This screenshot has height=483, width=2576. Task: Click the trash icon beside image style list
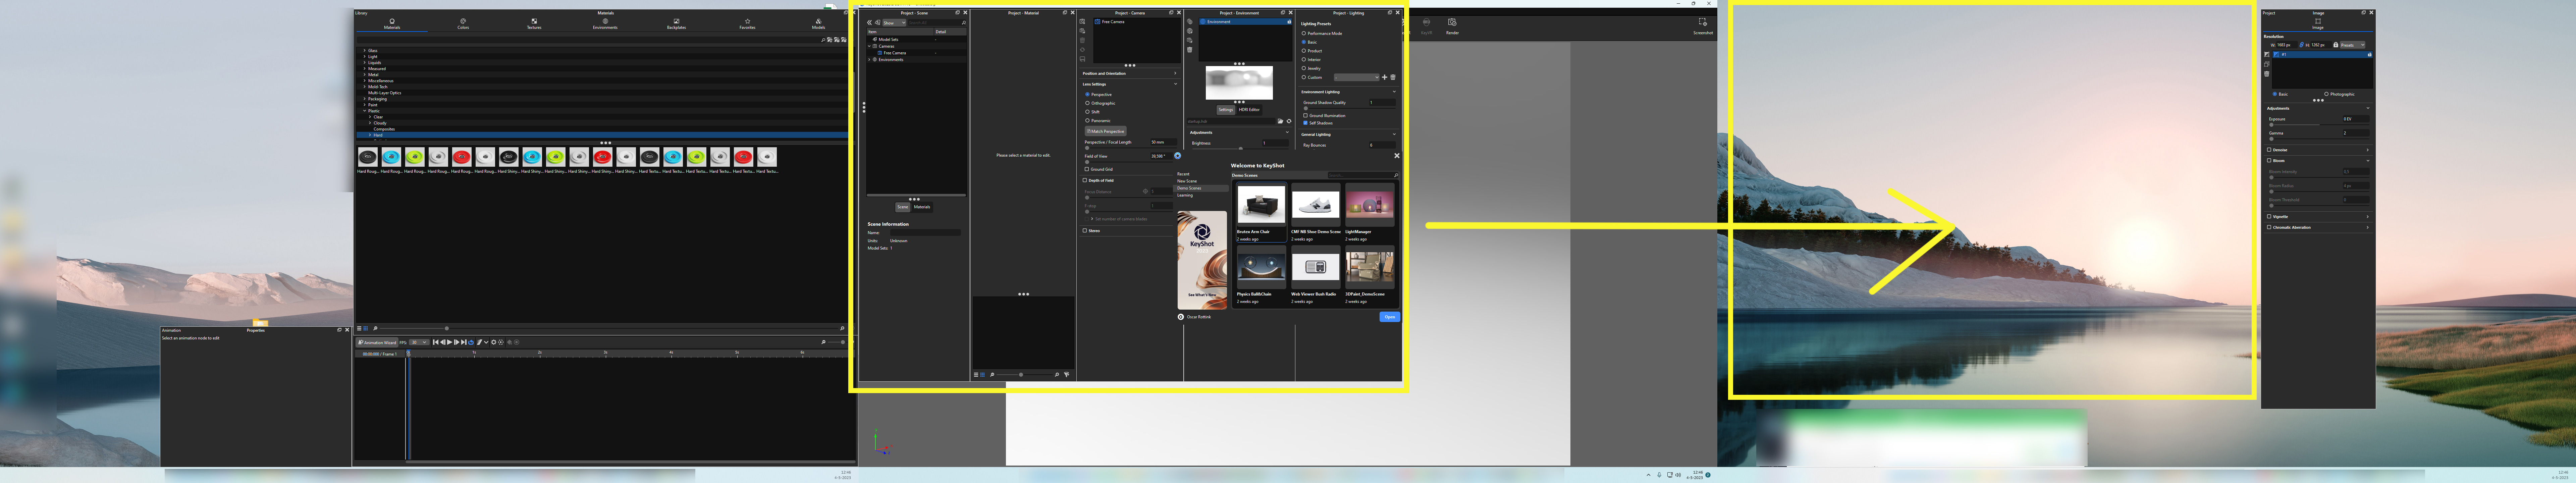point(2267,74)
